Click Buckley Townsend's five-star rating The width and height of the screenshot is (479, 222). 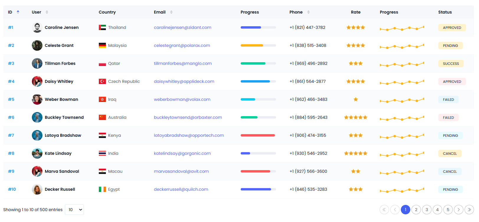coord(356,117)
